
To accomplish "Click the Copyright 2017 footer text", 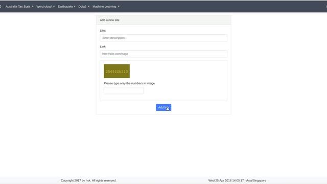I will tap(88, 180).
